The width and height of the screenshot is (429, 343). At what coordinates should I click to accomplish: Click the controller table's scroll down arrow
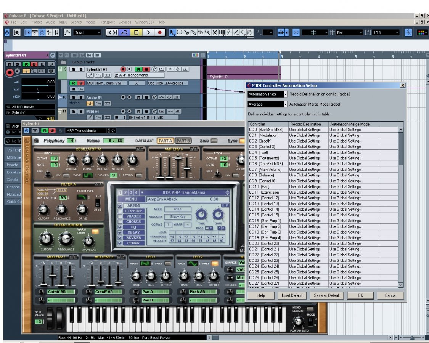click(401, 285)
